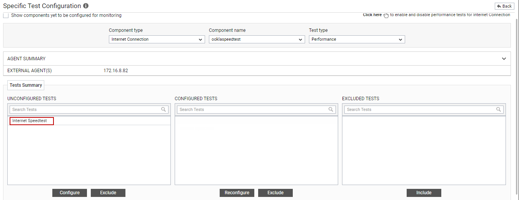Click the Include button
The image size is (519, 200).
click(424, 193)
